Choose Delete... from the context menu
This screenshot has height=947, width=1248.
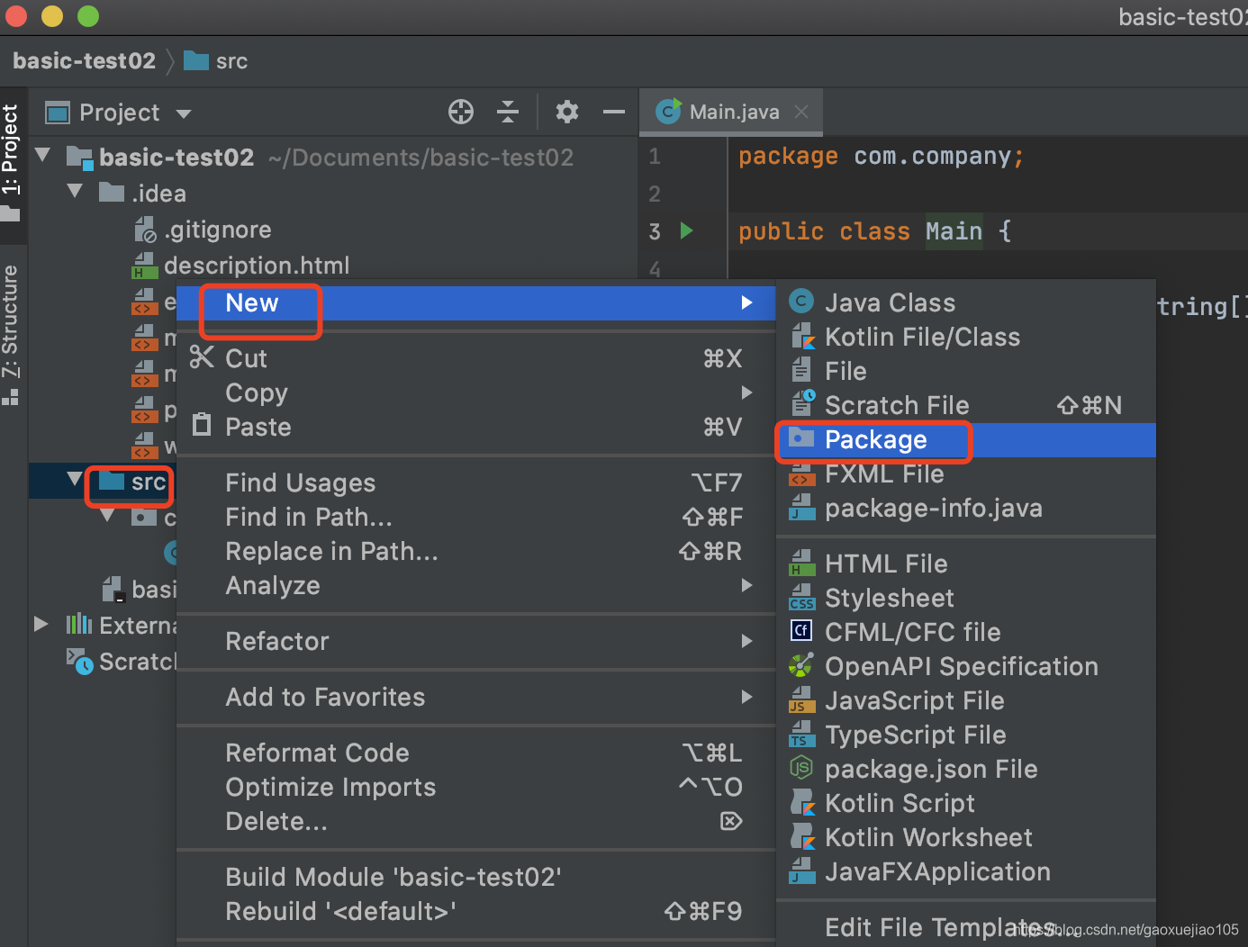coord(475,821)
